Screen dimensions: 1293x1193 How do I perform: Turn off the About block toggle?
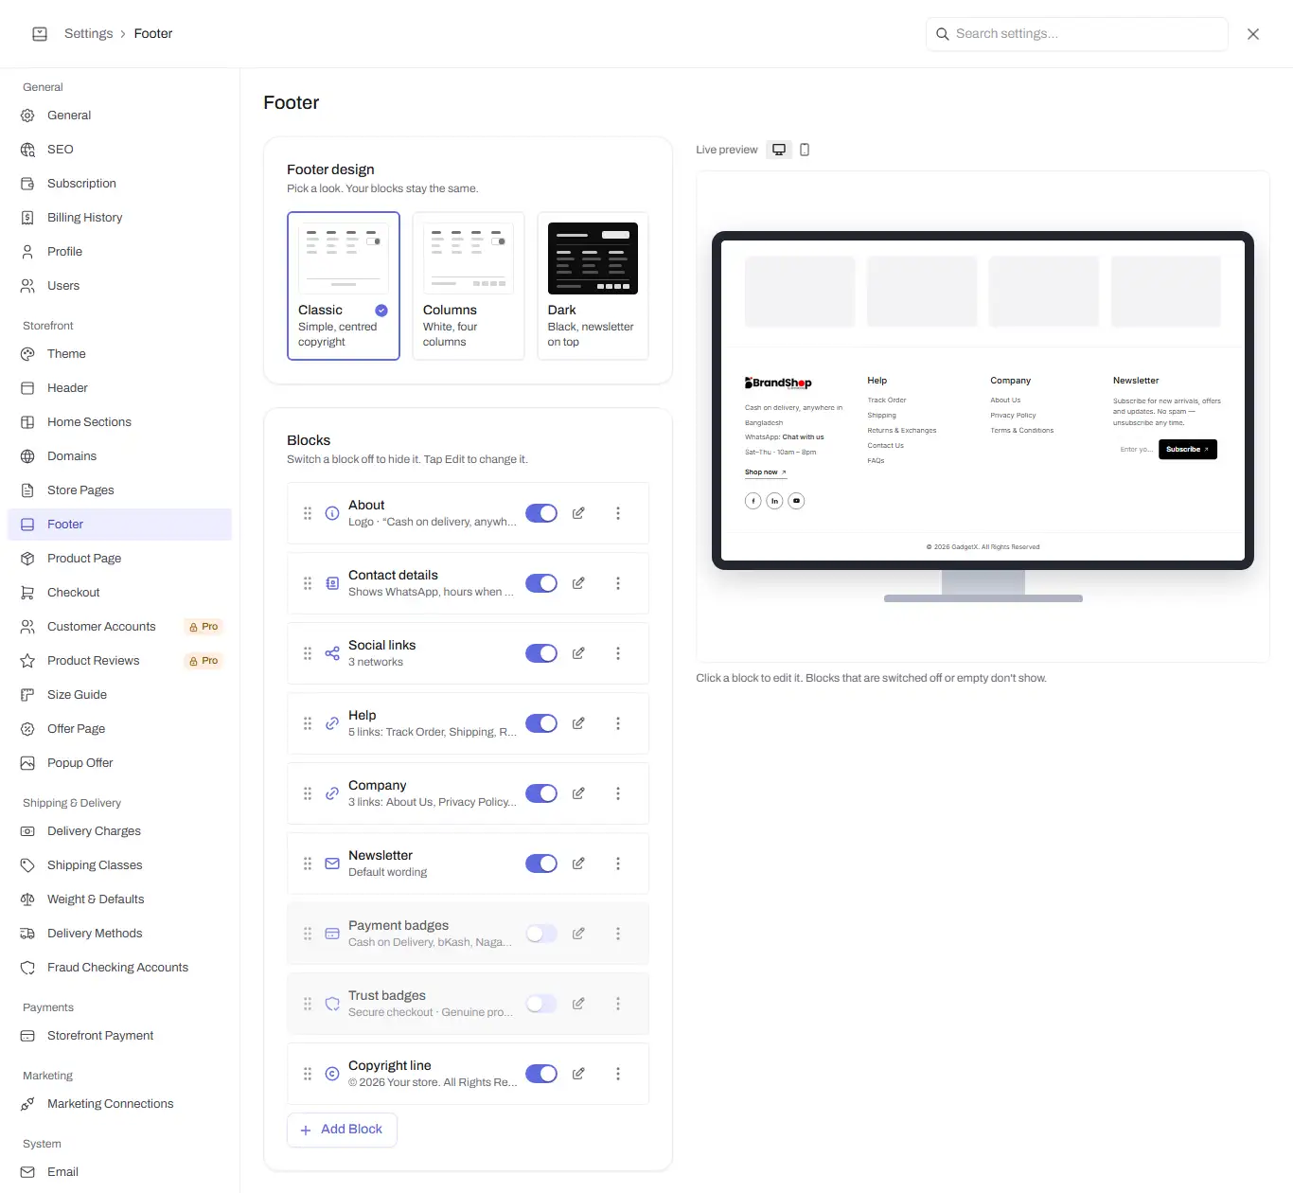click(541, 513)
